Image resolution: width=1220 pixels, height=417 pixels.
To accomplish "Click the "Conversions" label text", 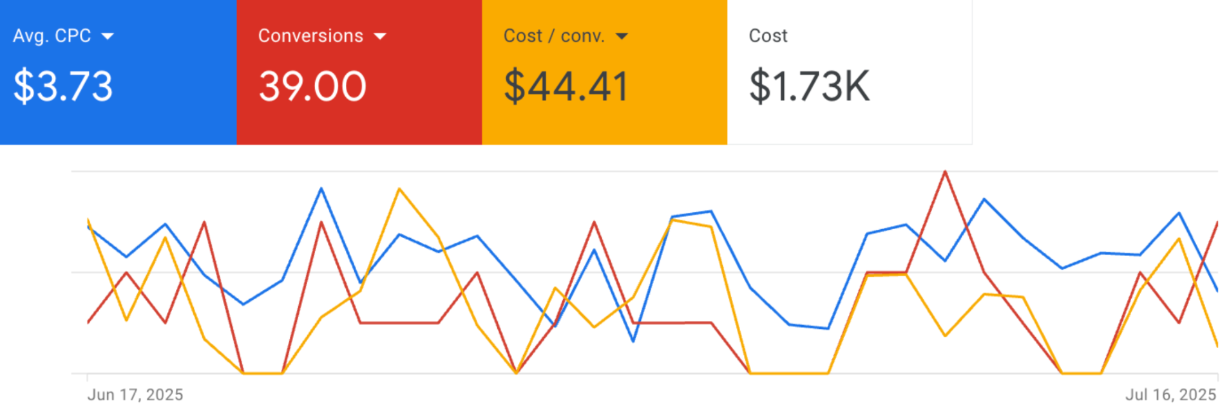I will [x=310, y=36].
